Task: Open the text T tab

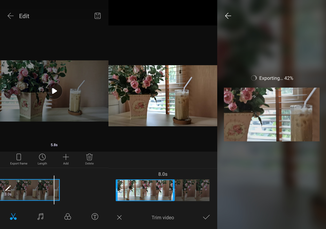Action: coord(95,217)
